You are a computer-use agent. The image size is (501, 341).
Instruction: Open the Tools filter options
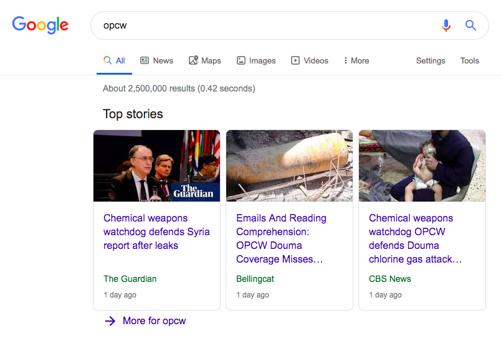click(x=469, y=60)
